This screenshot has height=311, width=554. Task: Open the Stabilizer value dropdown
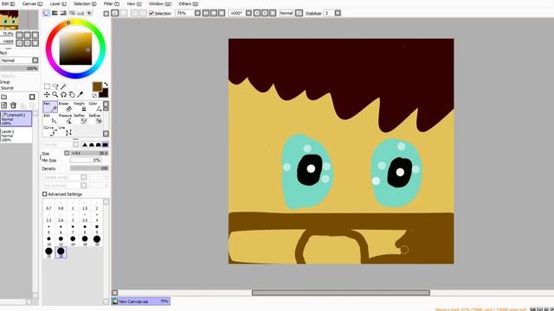tap(338, 13)
